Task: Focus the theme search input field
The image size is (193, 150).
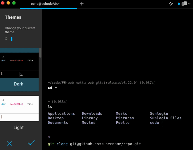Action: pyautogui.click(x=23, y=39)
